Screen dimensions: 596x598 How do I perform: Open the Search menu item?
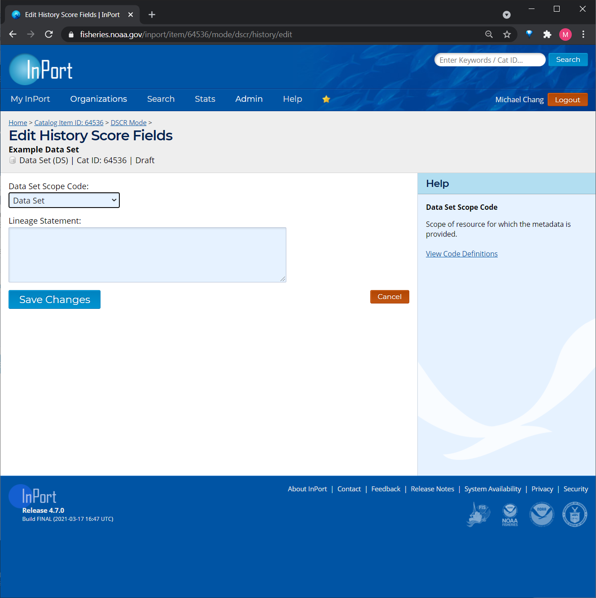[161, 99]
